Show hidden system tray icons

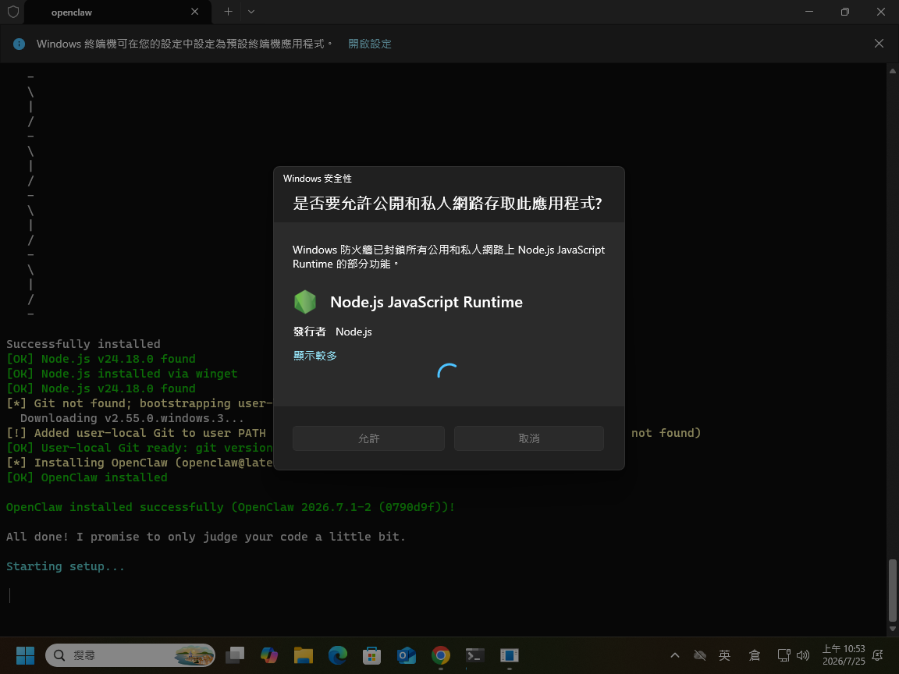pyautogui.click(x=675, y=655)
